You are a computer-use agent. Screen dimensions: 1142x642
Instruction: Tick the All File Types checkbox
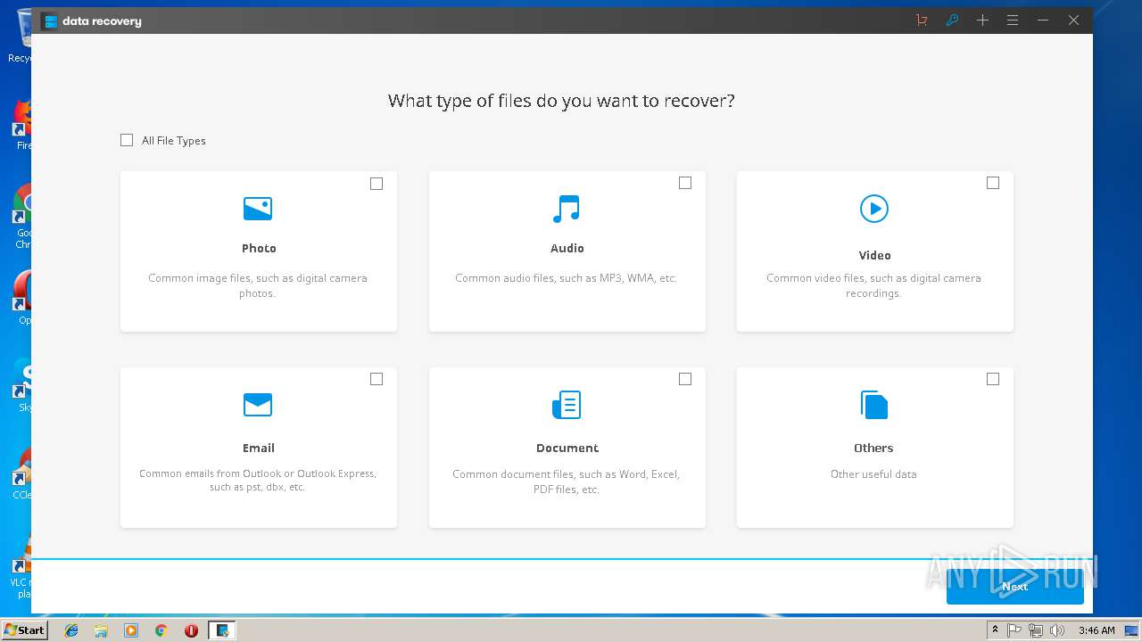pyautogui.click(x=127, y=140)
